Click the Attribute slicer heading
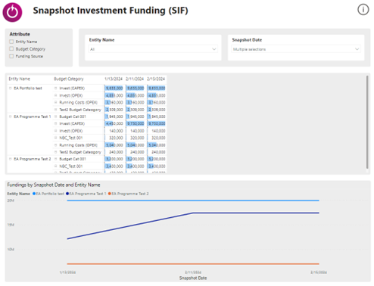374x286 pixels. click(x=20, y=34)
